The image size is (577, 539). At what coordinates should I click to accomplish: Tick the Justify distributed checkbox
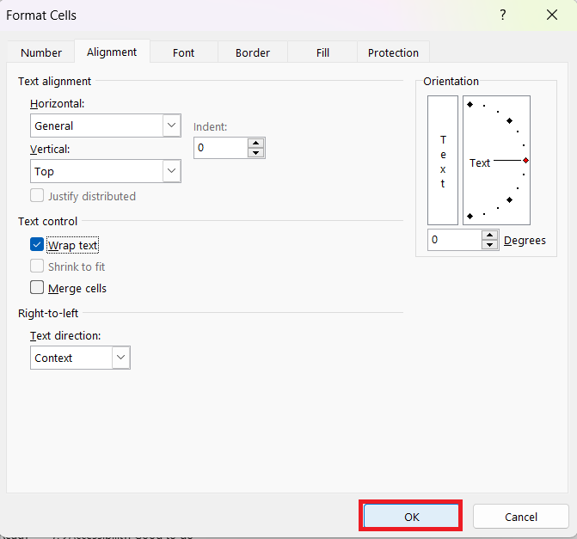[x=37, y=196]
